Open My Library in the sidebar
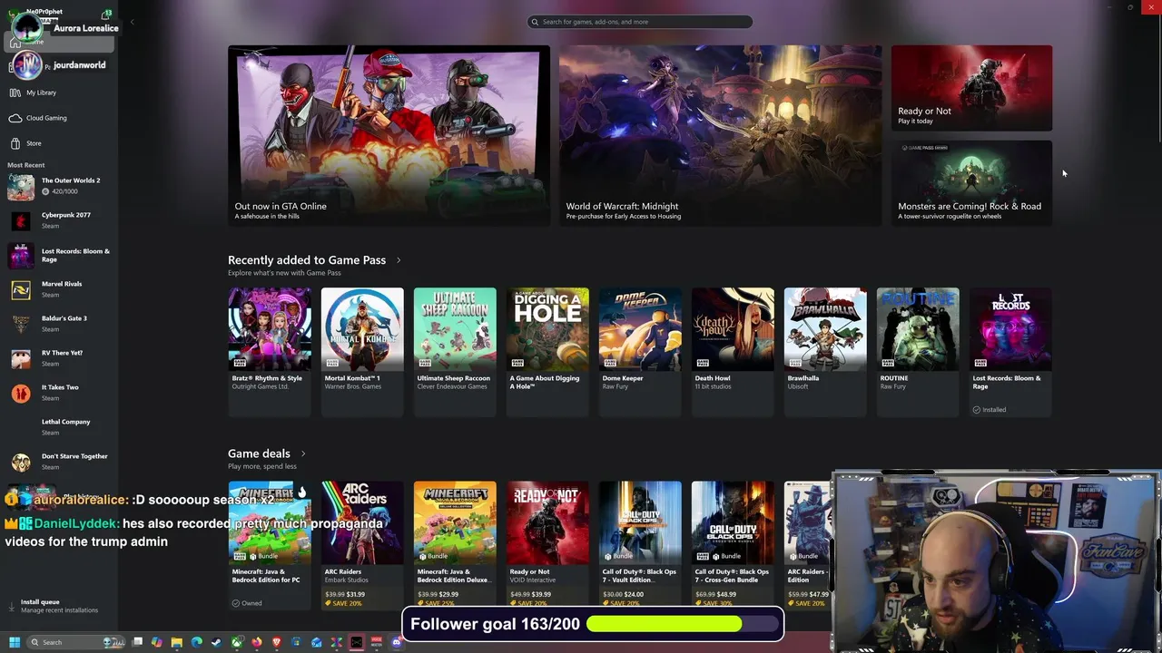Viewport: 1162px width, 653px height. click(59, 93)
